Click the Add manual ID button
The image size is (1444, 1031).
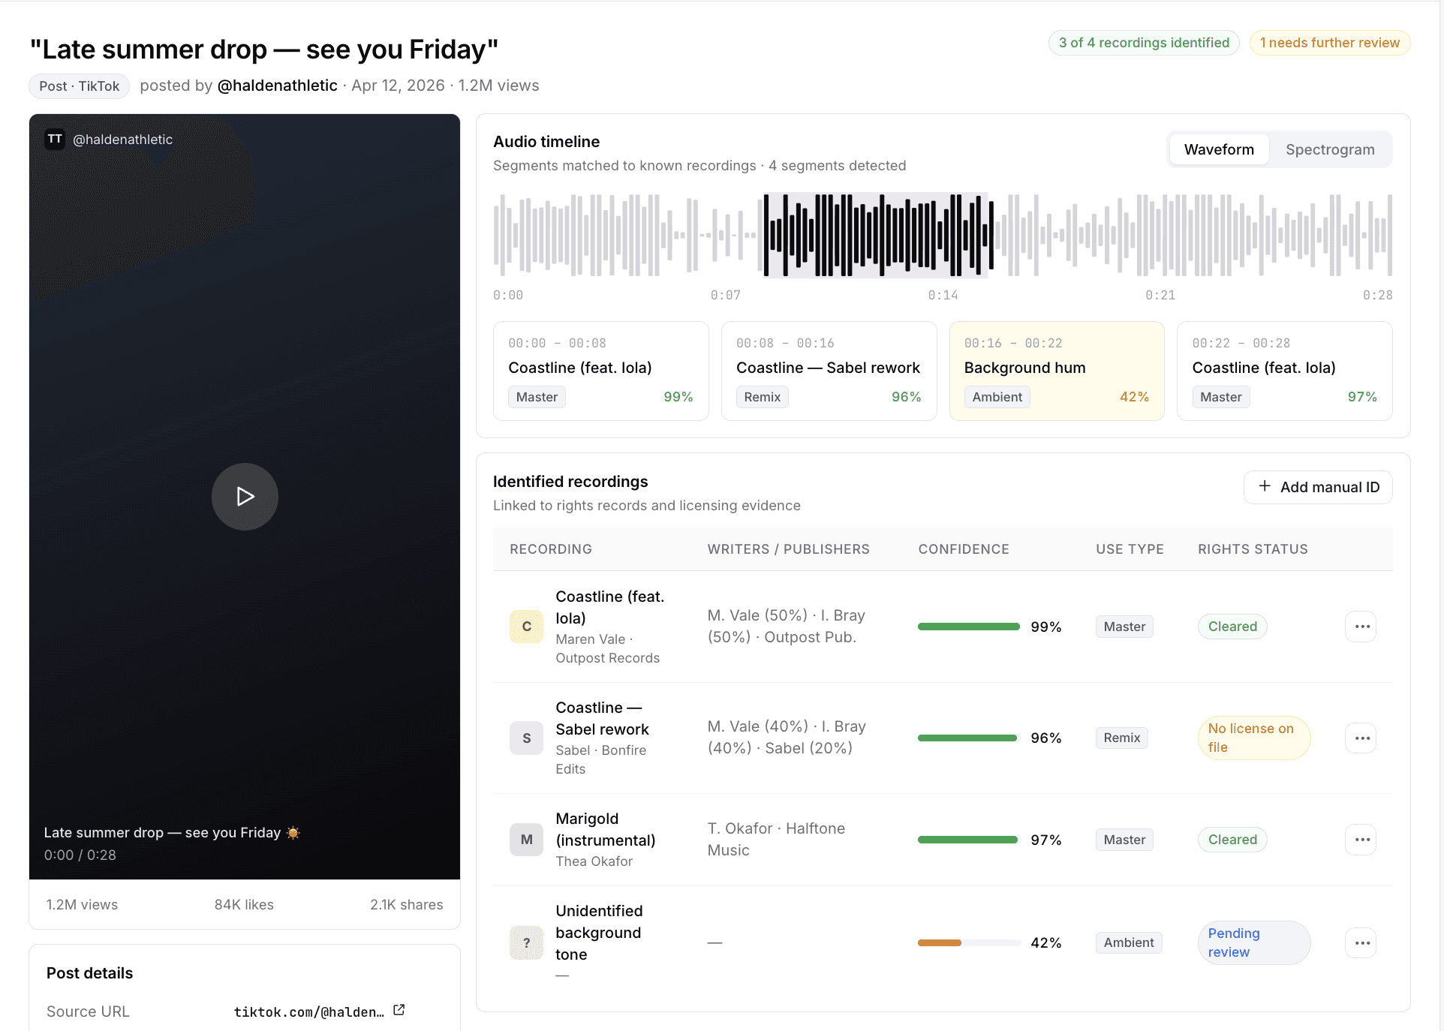1317,486
